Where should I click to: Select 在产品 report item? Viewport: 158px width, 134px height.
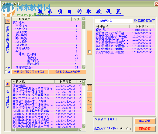coord(47,58)
